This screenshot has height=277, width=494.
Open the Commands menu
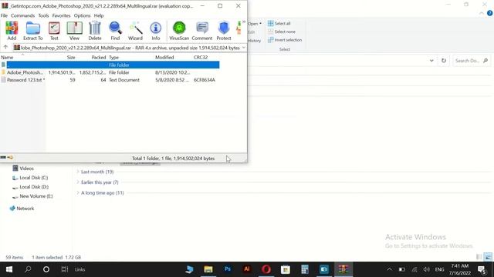[22, 15]
